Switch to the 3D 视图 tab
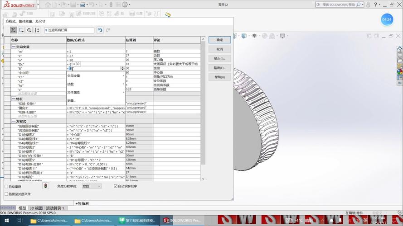 pyautogui.click(x=36, y=208)
